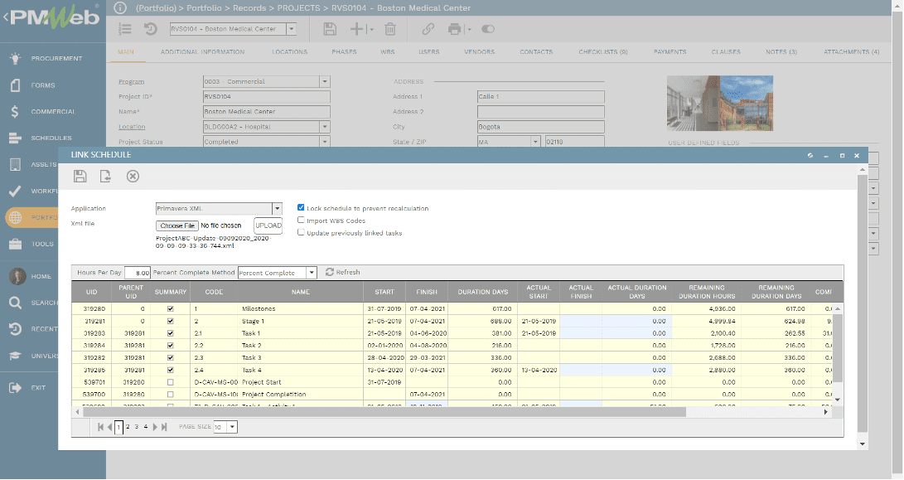Screen dimensions: 904x480
Task: Click the UPLOAD button
Action: tap(268, 225)
